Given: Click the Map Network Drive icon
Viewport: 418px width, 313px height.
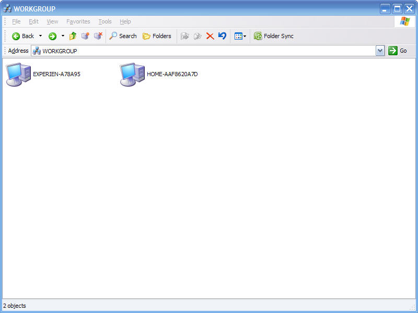Looking at the screenshot, I should point(85,36).
